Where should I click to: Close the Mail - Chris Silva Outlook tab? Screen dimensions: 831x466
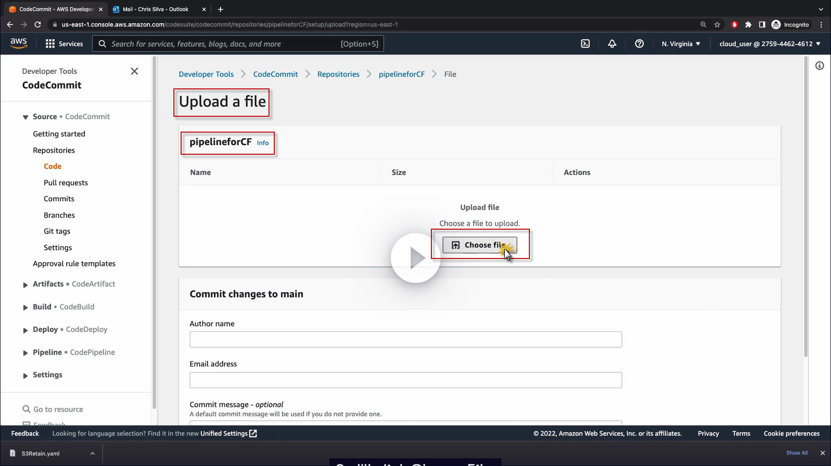(x=204, y=9)
